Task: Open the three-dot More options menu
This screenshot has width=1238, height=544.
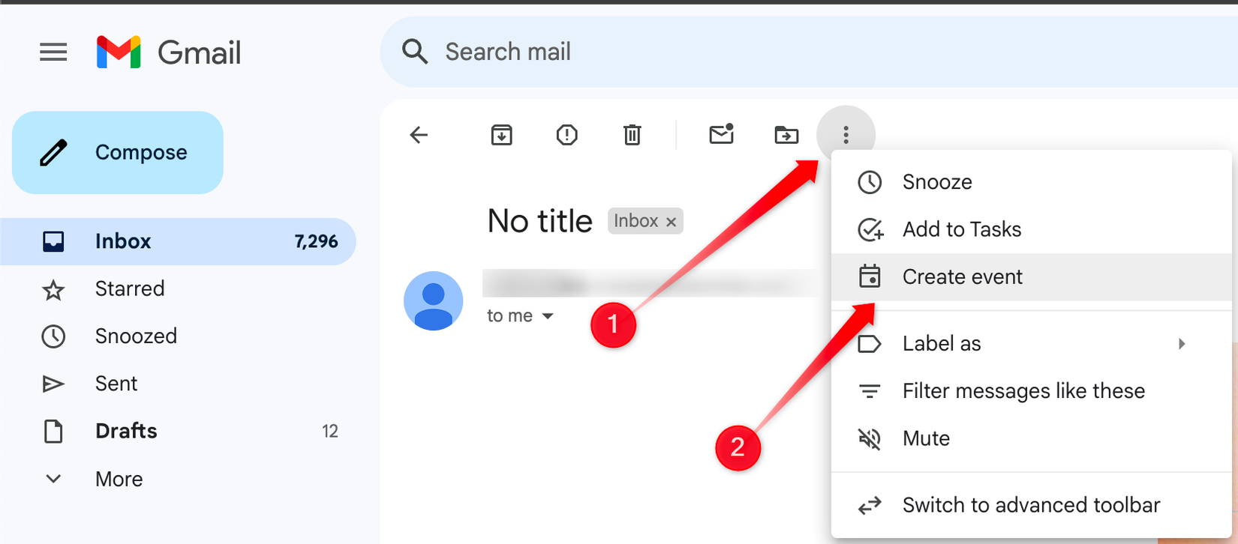Action: [846, 135]
